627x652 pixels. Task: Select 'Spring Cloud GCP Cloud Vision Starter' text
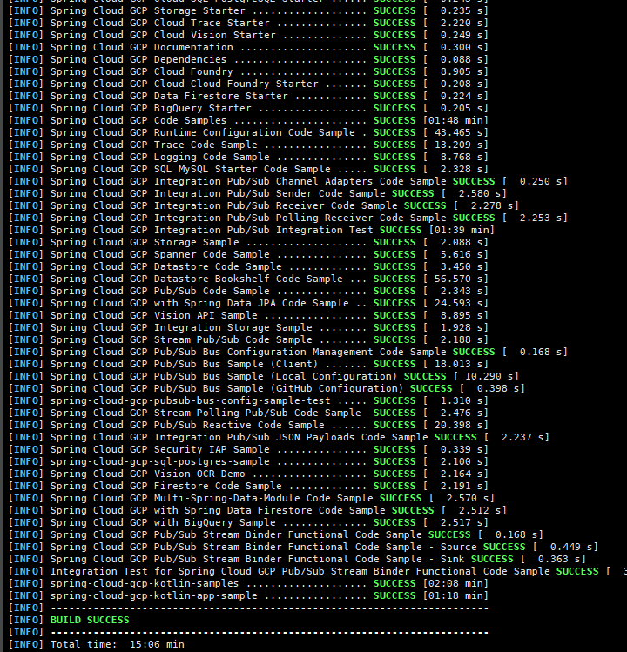163,35
